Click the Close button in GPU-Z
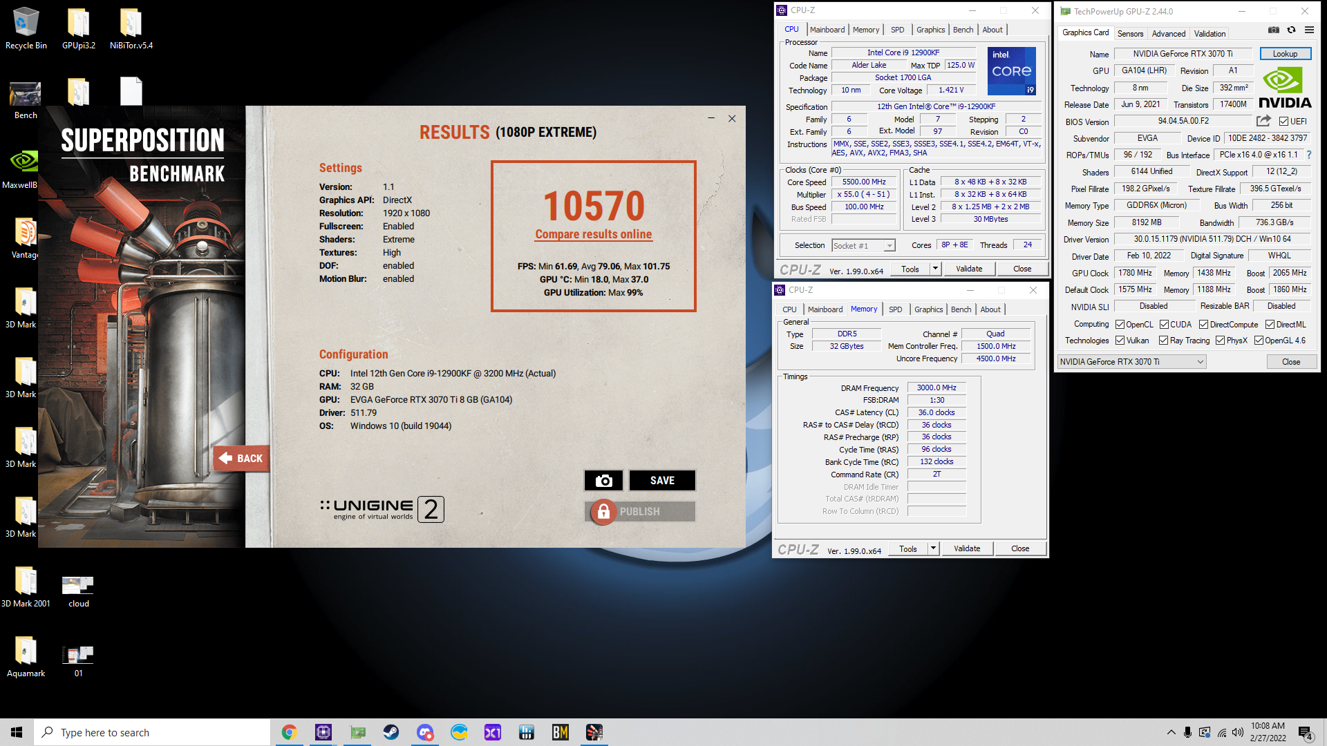 point(1291,362)
